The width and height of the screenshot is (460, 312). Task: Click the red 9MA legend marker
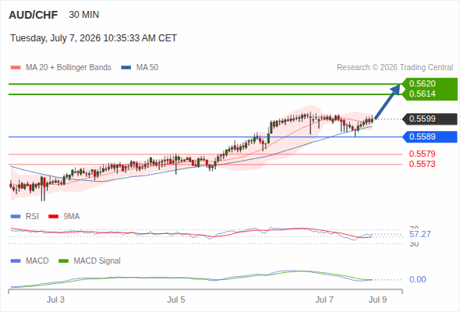click(x=53, y=217)
